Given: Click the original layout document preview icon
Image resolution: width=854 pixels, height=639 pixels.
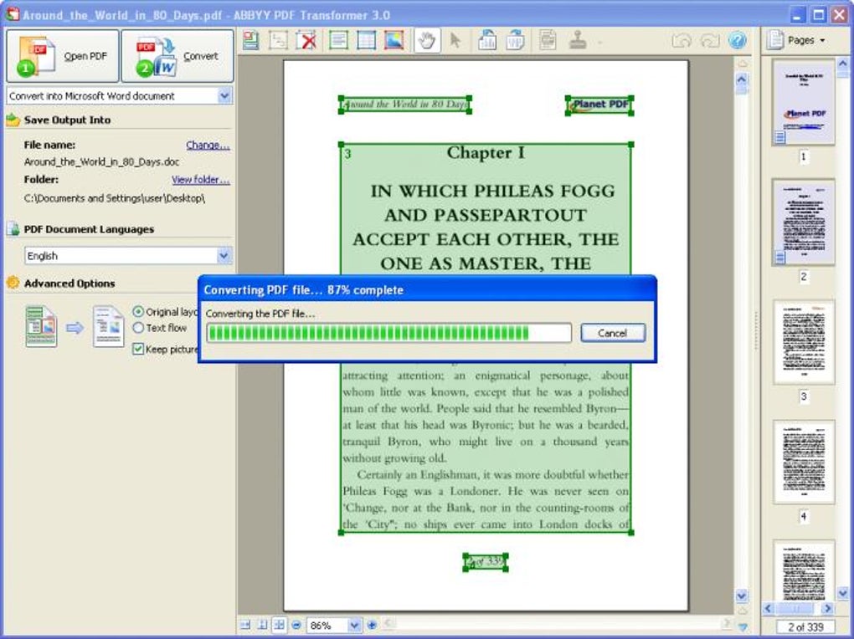Looking at the screenshot, I should coord(41,326).
